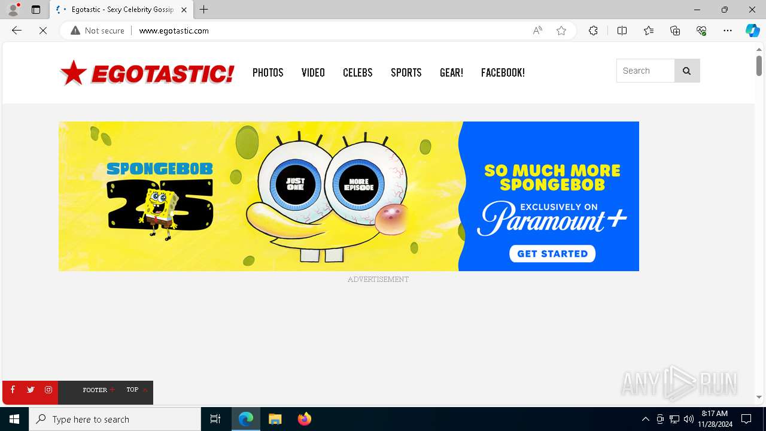Add page to favorites star icon
766x431 pixels.
tap(561, 31)
